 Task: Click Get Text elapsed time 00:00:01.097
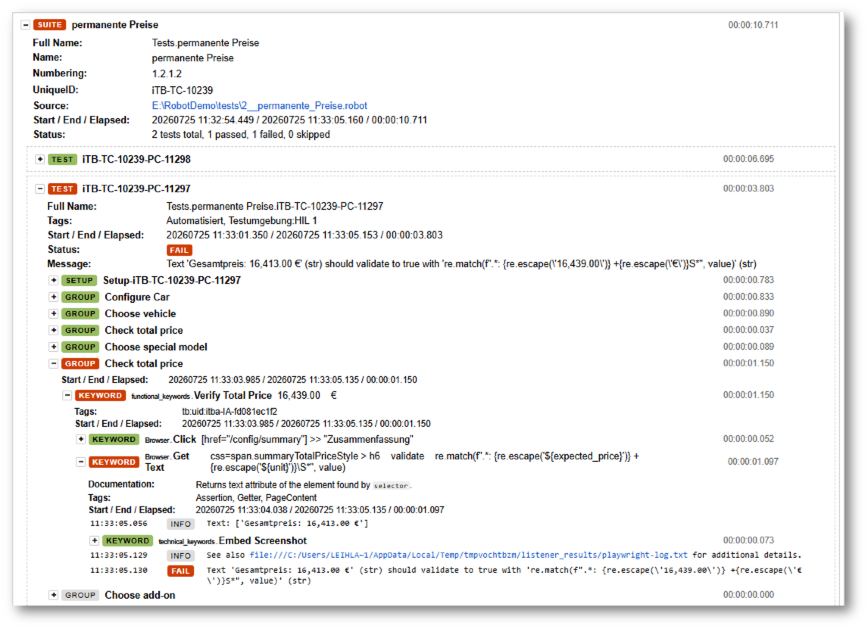(753, 461)
